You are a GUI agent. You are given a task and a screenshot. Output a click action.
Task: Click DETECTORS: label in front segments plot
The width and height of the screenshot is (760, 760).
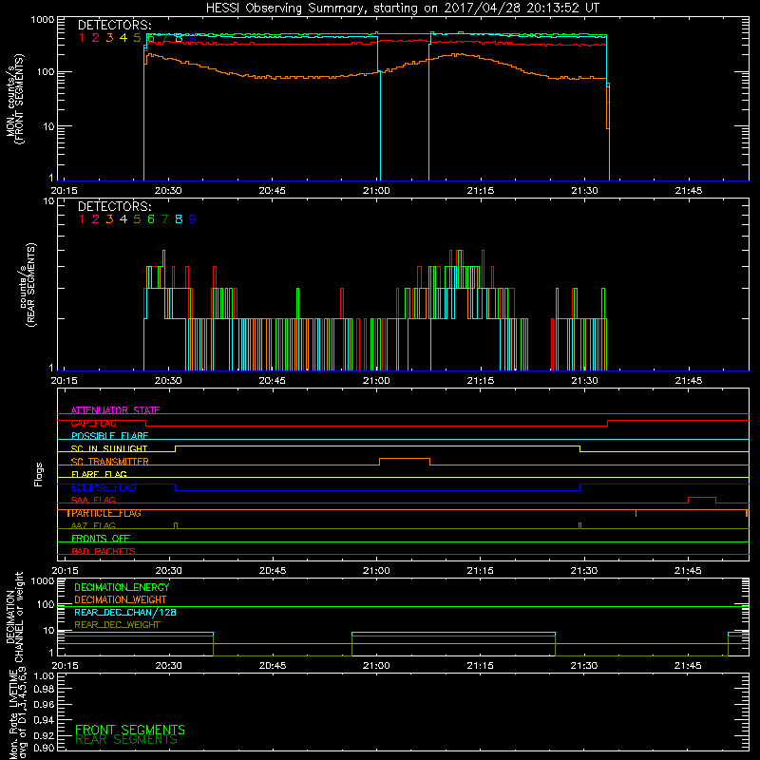(114, 25)
